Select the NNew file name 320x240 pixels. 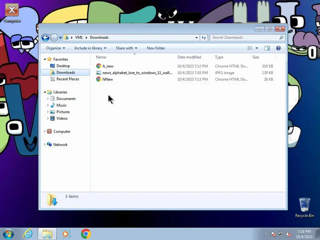pos(107,79)
